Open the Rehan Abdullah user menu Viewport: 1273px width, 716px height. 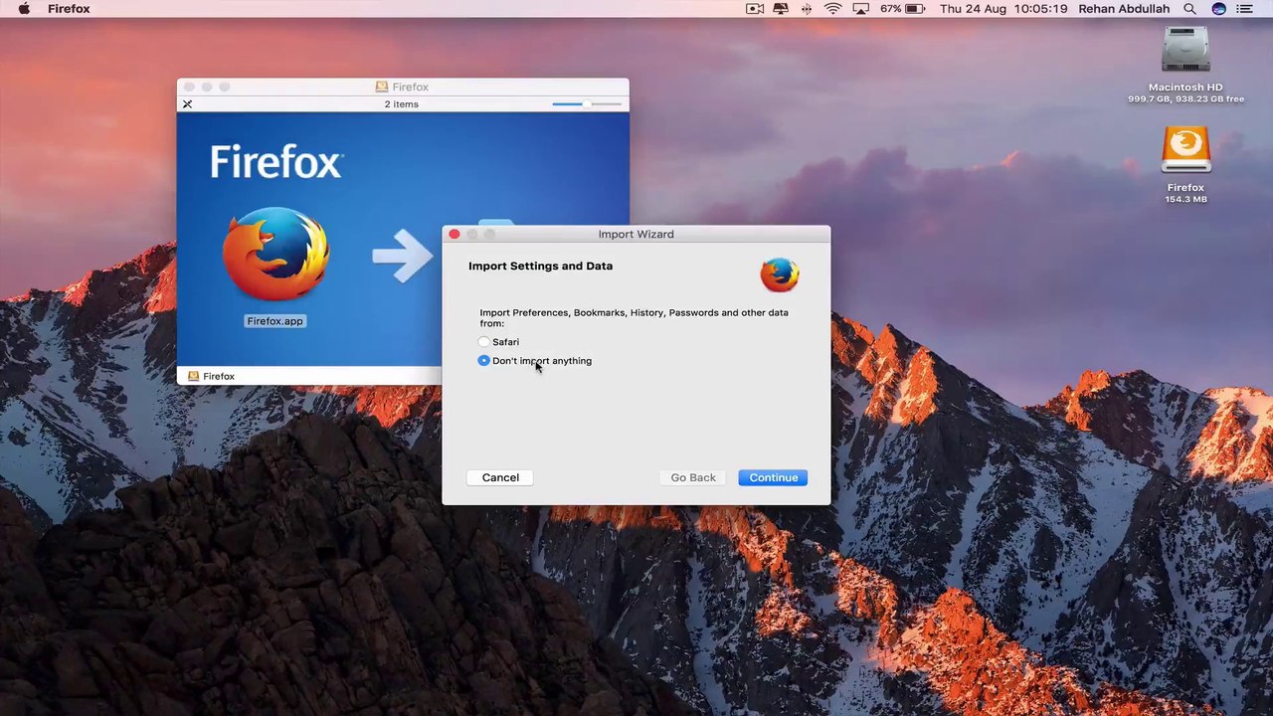click(x=1124, y=9)
